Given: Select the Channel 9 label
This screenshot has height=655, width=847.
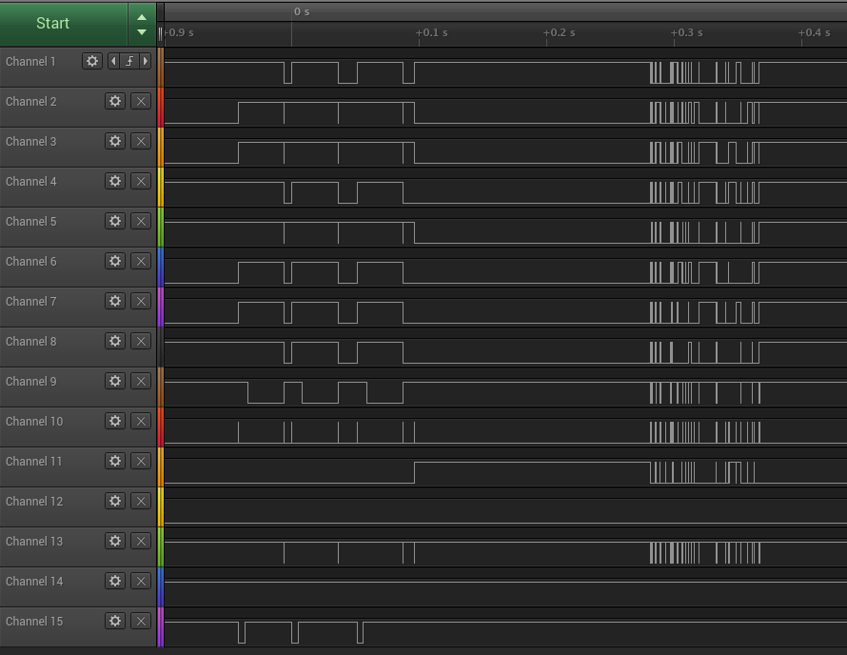Looking at the screenshot, I should click(30, 382).
